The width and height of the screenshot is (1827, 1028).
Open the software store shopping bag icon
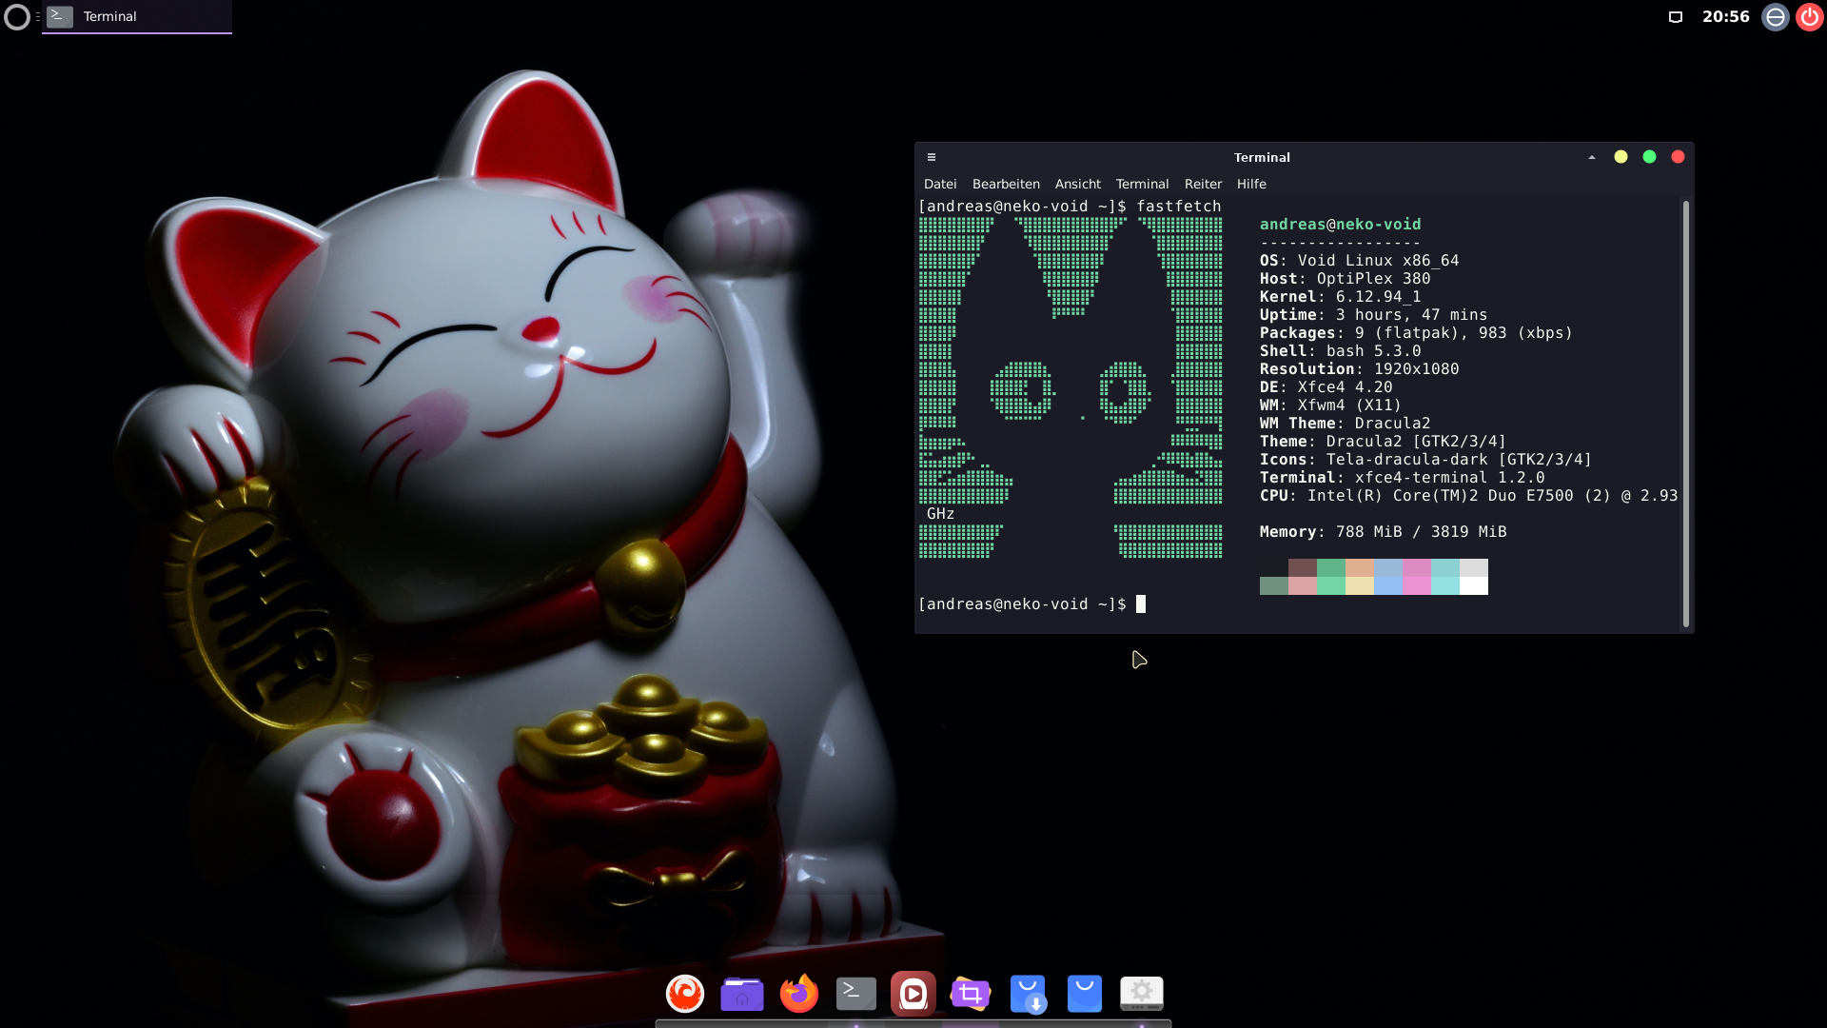click(x=1085, y=994)
